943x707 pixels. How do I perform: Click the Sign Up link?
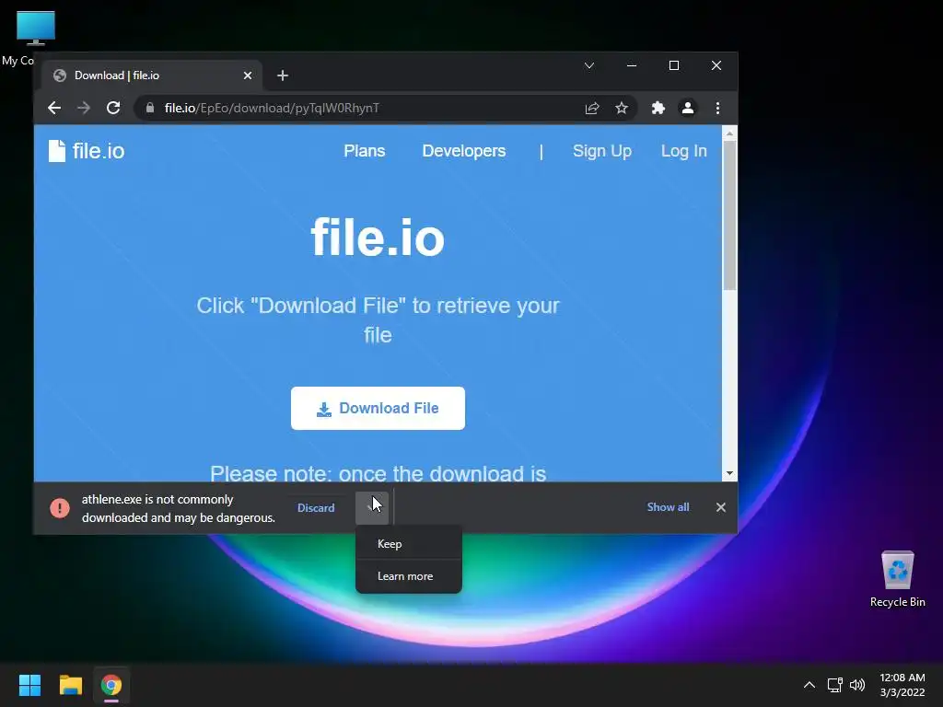click(602, 151)
